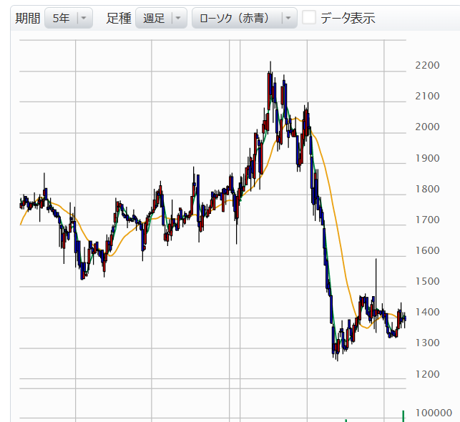The image size is (460, 422).
Task: Click the 1200 price axis label
Action: (x=427, y=374)
